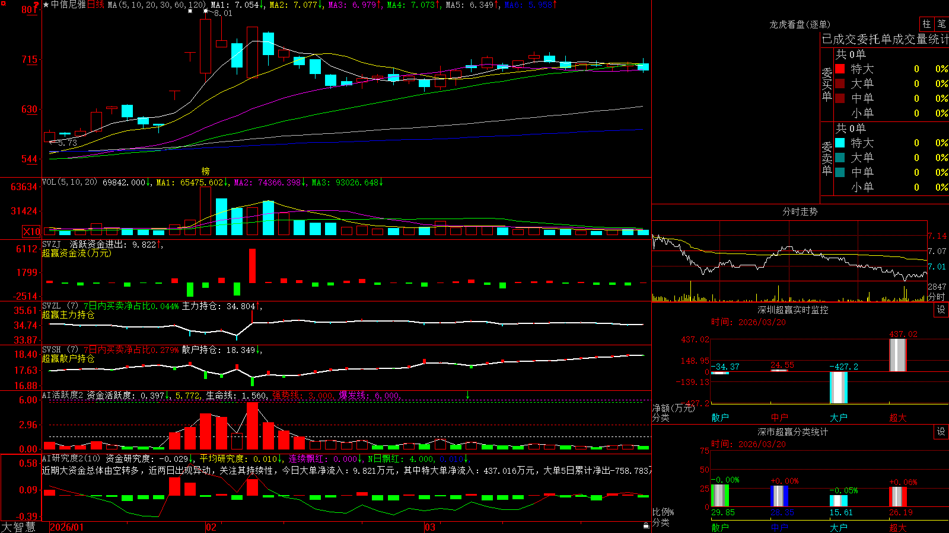
Task: Click the 7.14 price on intraday chart
Action: [937, 236]
